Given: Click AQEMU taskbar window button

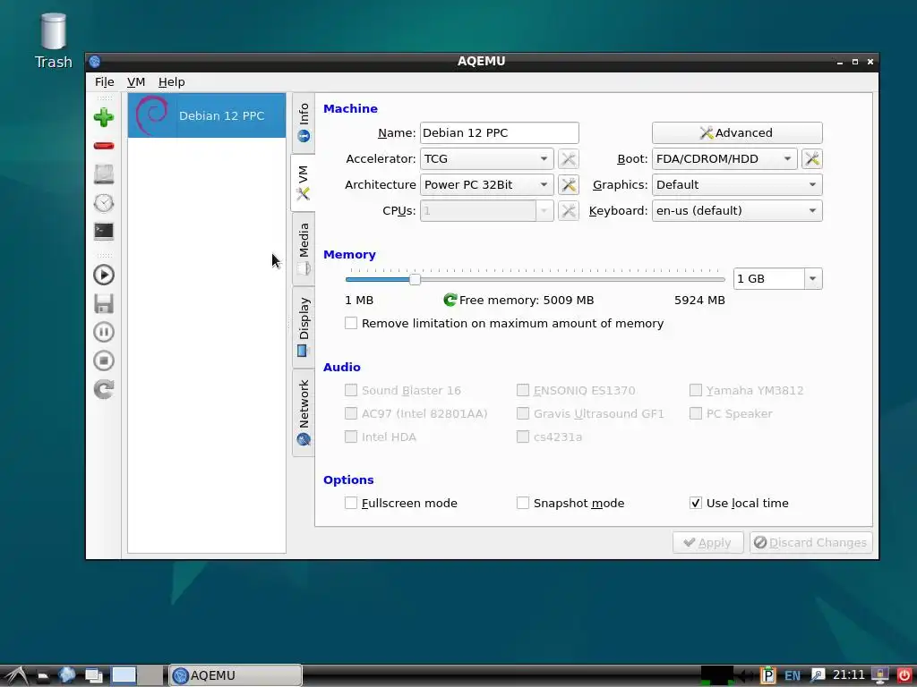Looking at the screenshot, I should coord(236,675).
